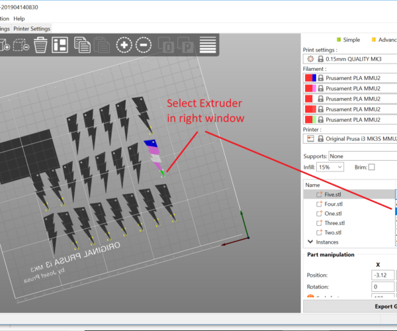
Task: Enable the Brim checkbox
Action: (371, 167)
